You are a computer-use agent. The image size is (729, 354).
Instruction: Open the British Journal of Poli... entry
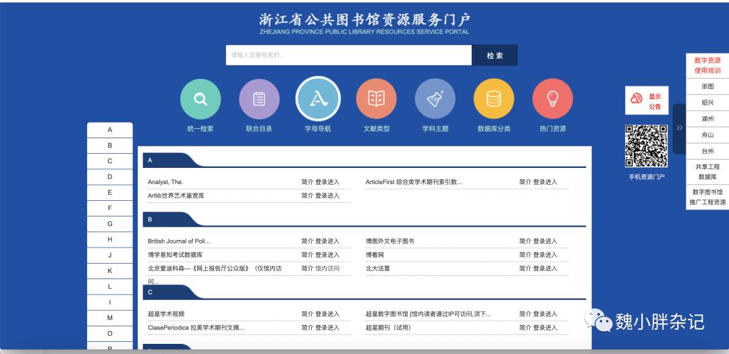pos(179,241)
